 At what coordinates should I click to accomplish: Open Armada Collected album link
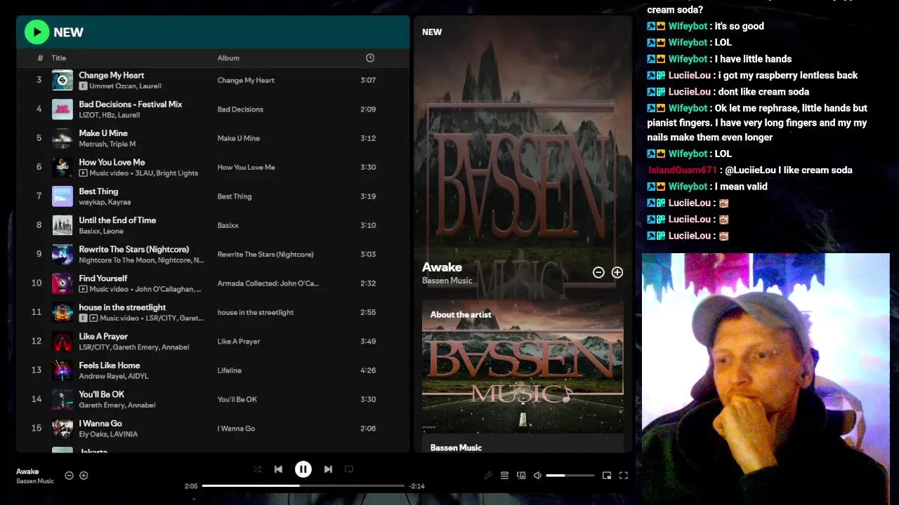(268, 283)
